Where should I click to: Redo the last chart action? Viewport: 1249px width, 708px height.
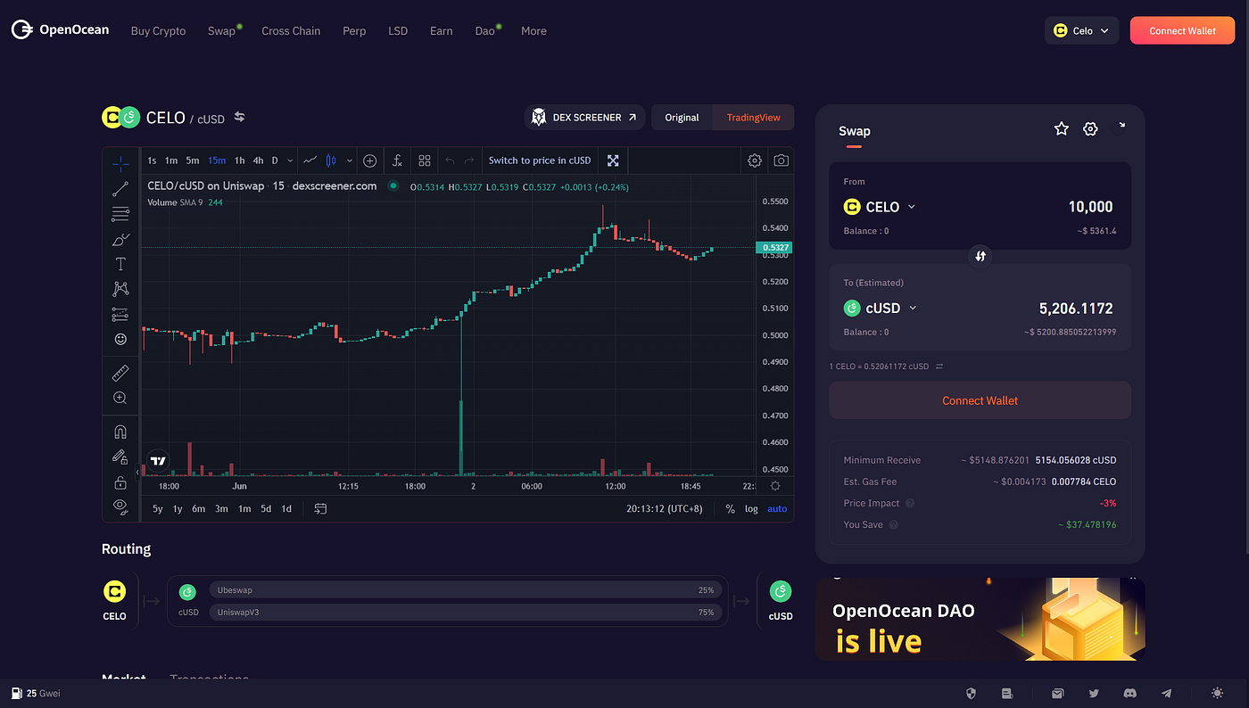coord(469,161)
